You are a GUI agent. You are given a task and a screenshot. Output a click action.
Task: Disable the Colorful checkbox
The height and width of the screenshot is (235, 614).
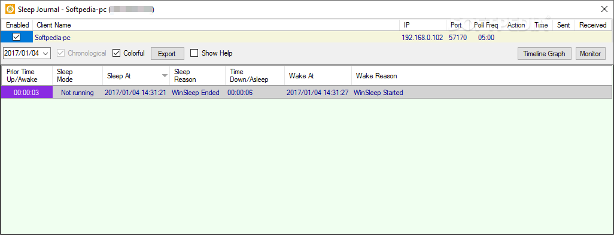[116, 53]
